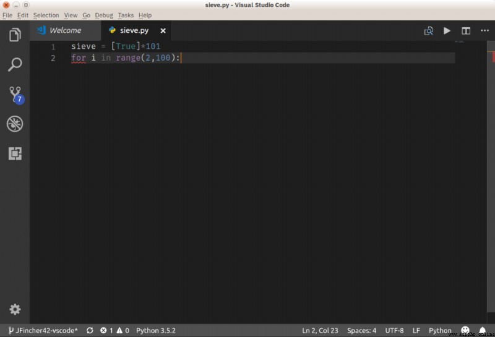The height and width of the screenshot is (337, 495).
Task: Click Ln 2, Col 23 to go to line
Action: 320,330
